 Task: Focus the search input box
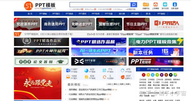click(x=100, y=5)
